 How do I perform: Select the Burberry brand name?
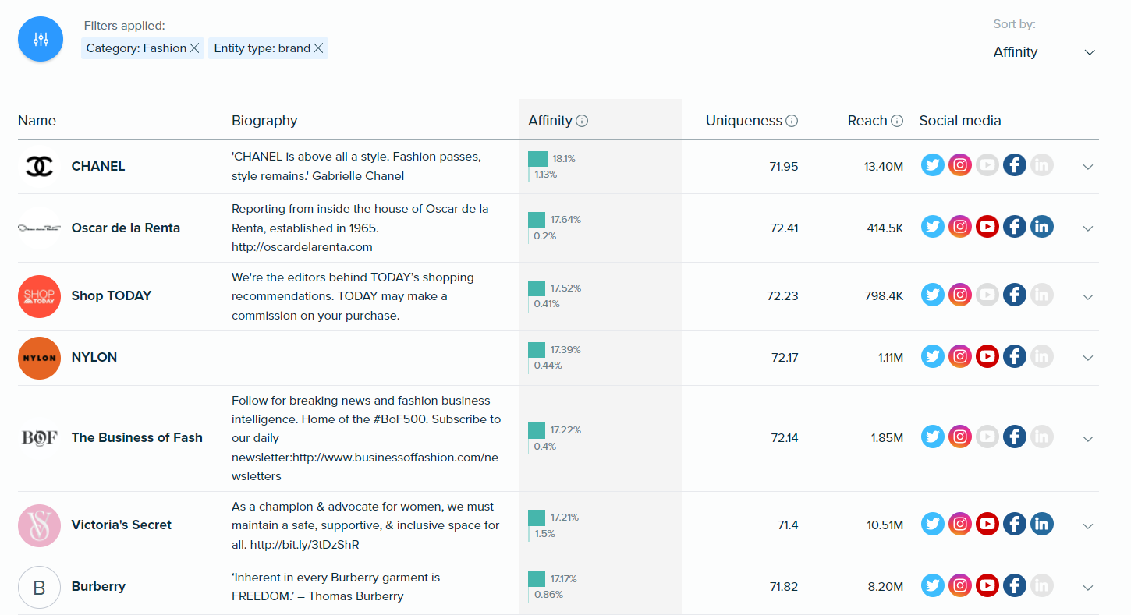98,586
